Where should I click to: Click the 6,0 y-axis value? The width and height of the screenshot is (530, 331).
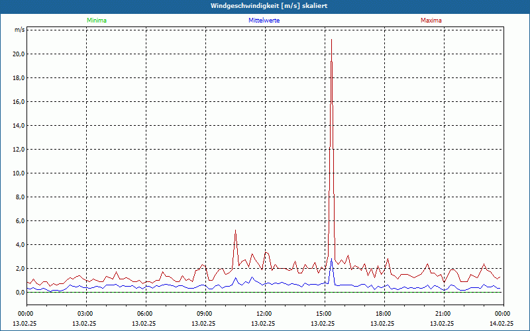click(21, 221)
